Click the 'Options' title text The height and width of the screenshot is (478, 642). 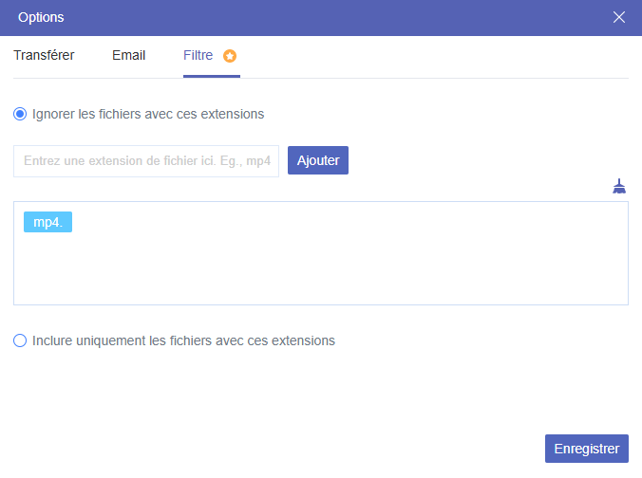(42, 17)
